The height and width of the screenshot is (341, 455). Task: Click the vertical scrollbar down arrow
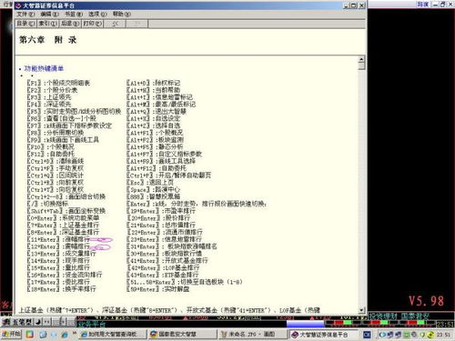(x=361, y=310)
